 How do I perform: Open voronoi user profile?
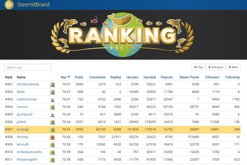(22, 107)
